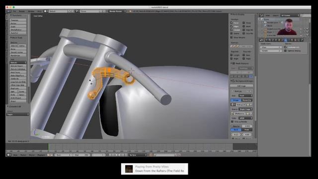Open Source Single Image dropdown
The height and width of the screenshot is (179, 318).
pos(245,109)
